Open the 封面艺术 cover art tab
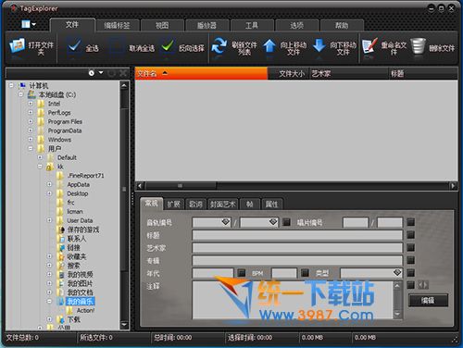Screen dimensions: 463x348 click(x=222, y=205)
